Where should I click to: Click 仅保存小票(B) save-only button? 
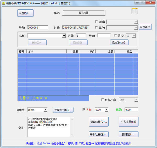pos(63,110)
